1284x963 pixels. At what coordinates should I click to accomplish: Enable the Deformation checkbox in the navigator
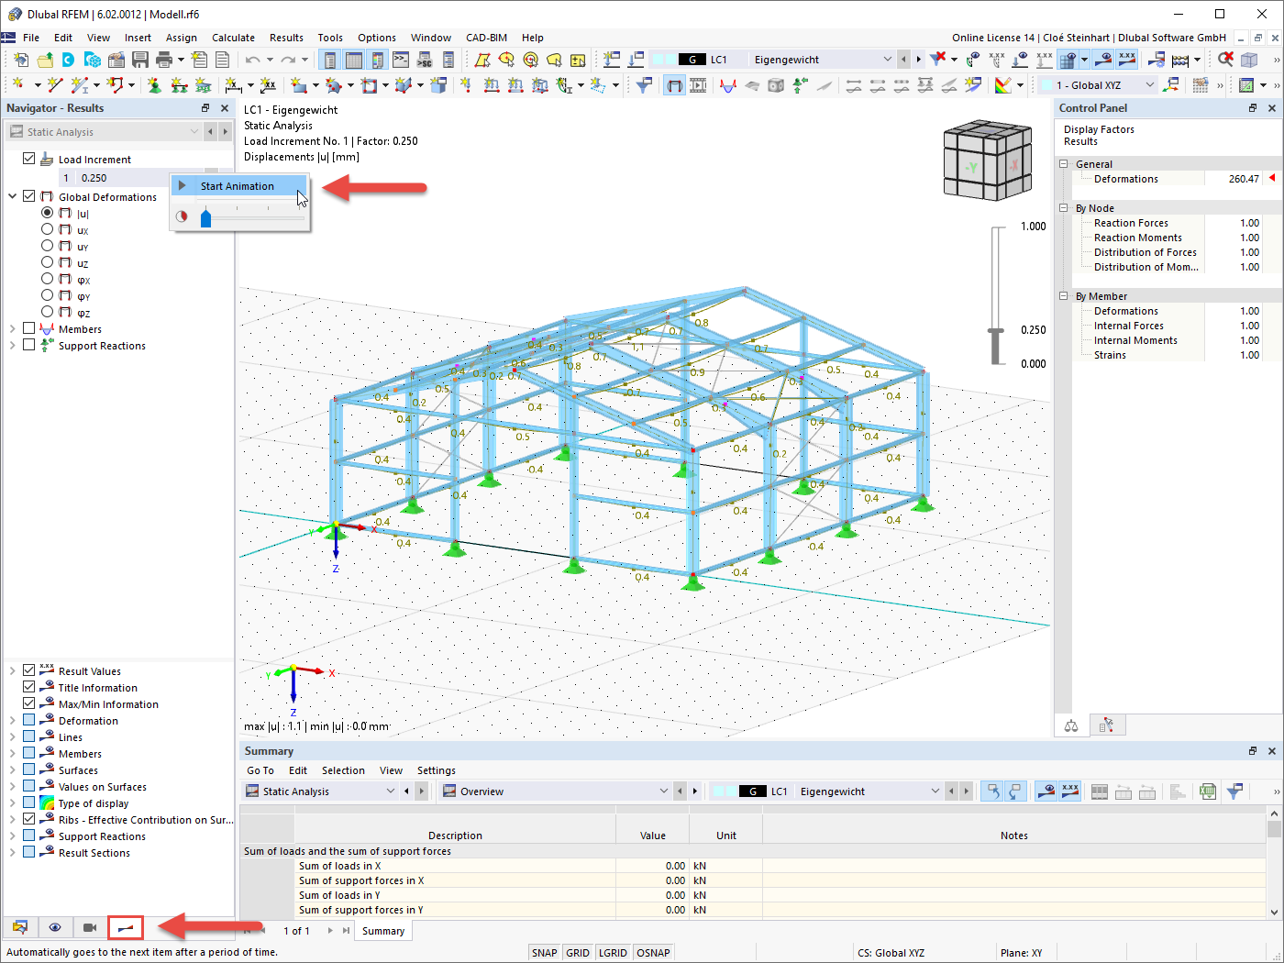tap(29, 720)
